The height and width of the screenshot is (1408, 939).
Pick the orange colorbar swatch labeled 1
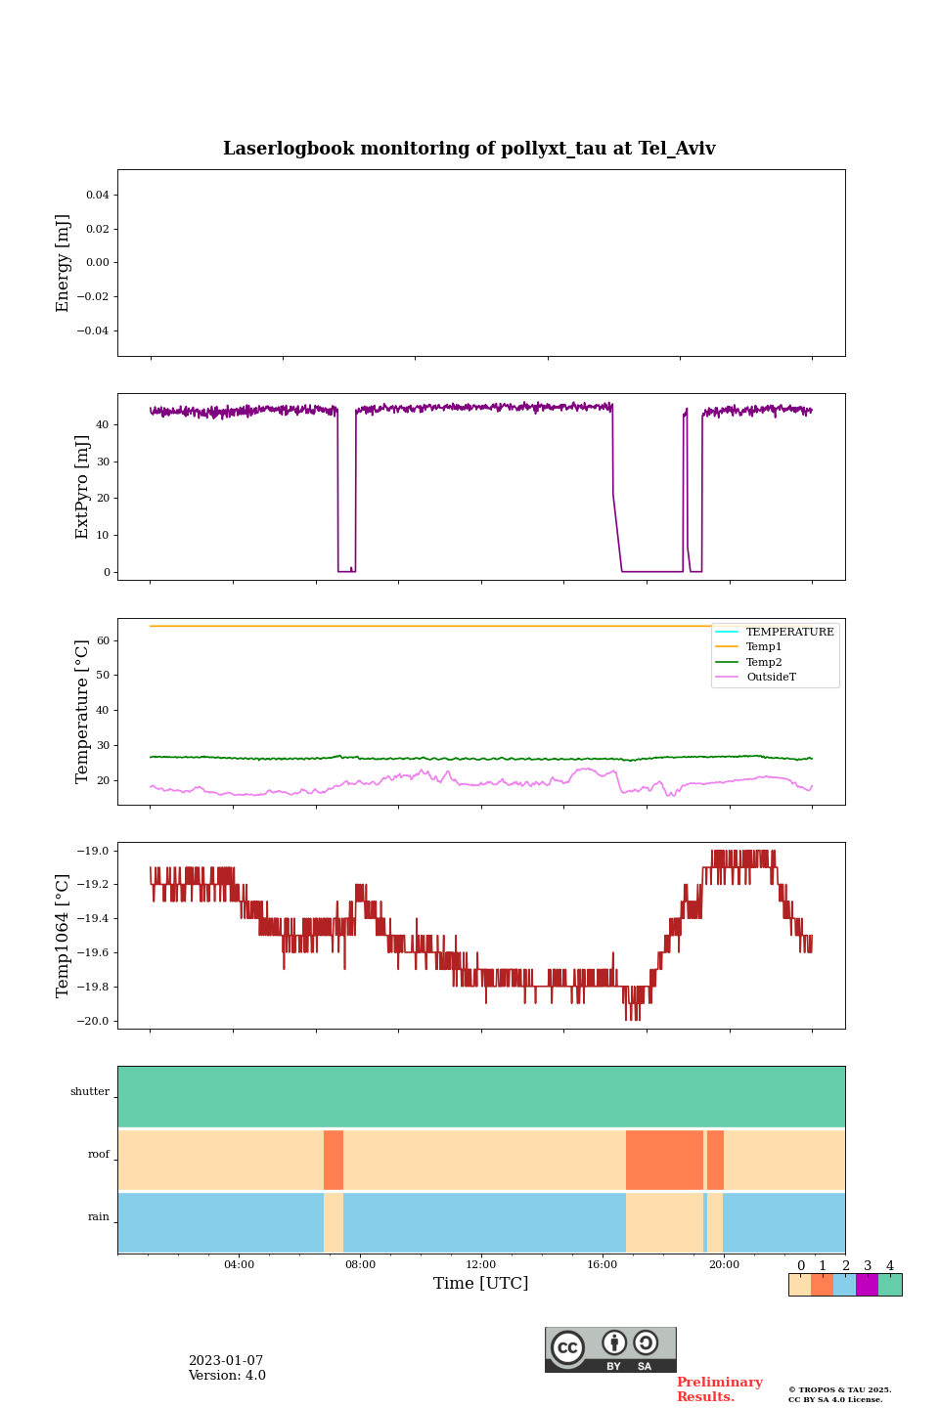pos(822,1285)
